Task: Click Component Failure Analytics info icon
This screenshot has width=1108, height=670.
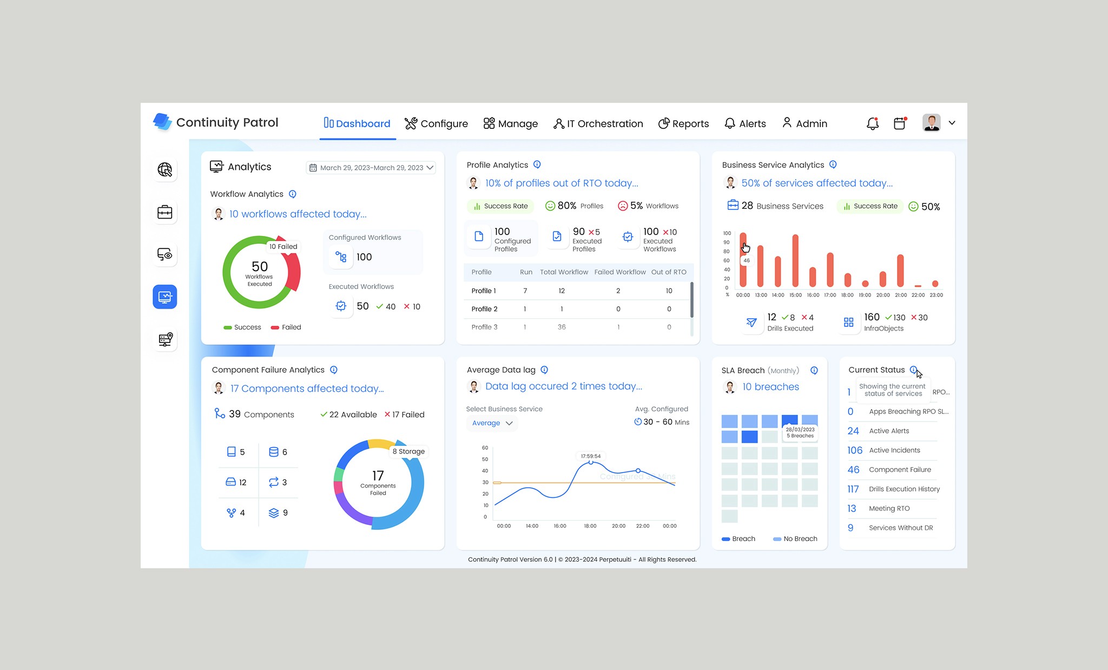Action: click(x=334, y=370)
